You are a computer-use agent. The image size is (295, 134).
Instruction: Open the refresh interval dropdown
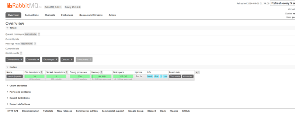tap(282, 3)
